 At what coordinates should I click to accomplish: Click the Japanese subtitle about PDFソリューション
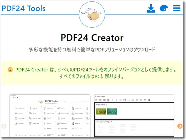point(92,49)
